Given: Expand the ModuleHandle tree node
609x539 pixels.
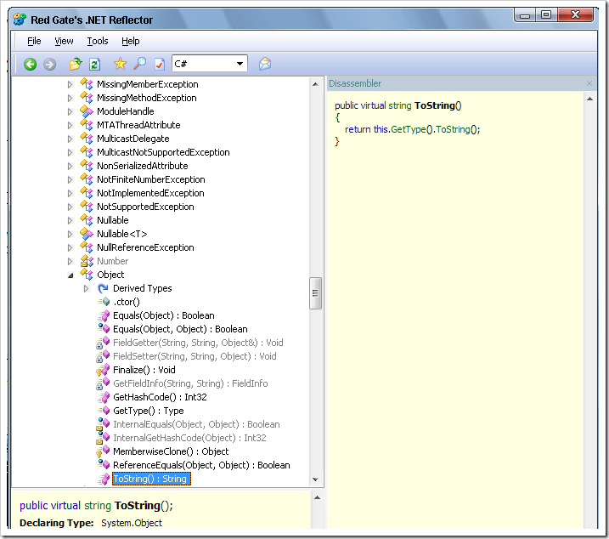Looking at the screenshot, I should 70,111.
